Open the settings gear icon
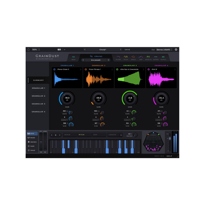 (176, 49)
